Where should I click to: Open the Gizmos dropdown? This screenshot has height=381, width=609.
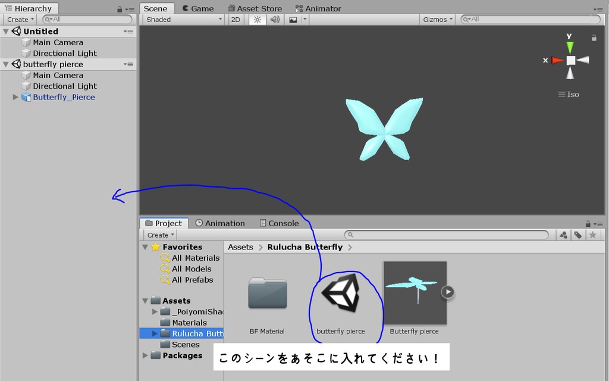click(x=437, y=20)
